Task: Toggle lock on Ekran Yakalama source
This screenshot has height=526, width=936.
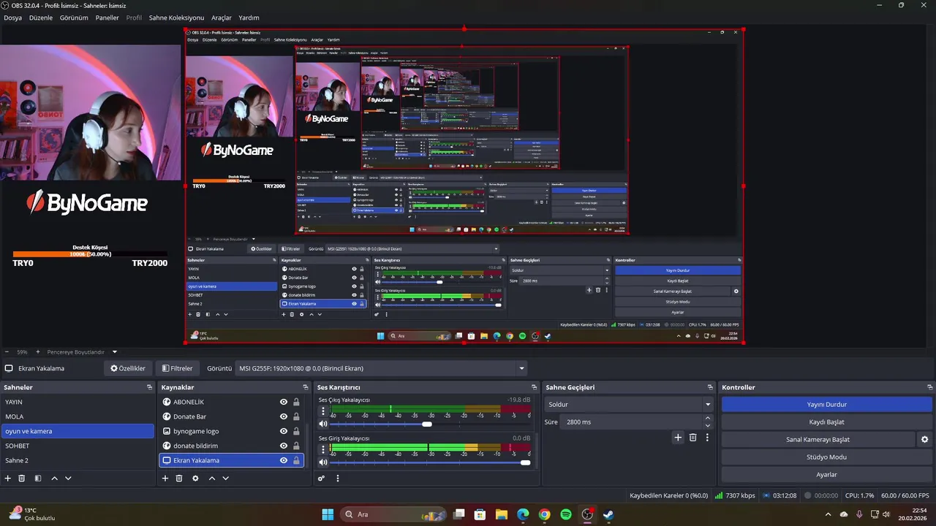Action: point(296,460)
